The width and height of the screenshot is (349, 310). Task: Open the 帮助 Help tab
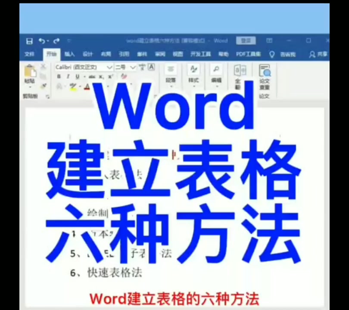(223, 54)
